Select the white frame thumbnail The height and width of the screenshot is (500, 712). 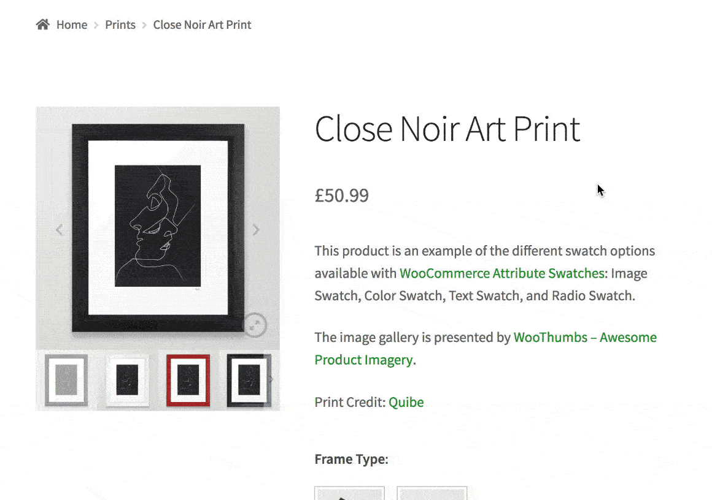point(127,380)
